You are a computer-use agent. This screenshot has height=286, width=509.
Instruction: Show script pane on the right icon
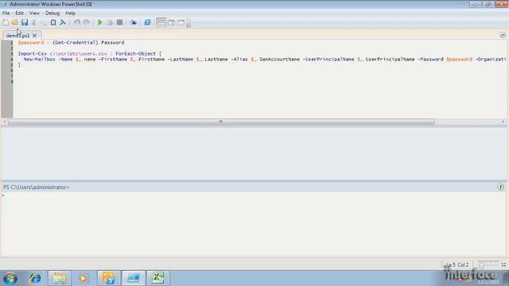coord(171,22)
